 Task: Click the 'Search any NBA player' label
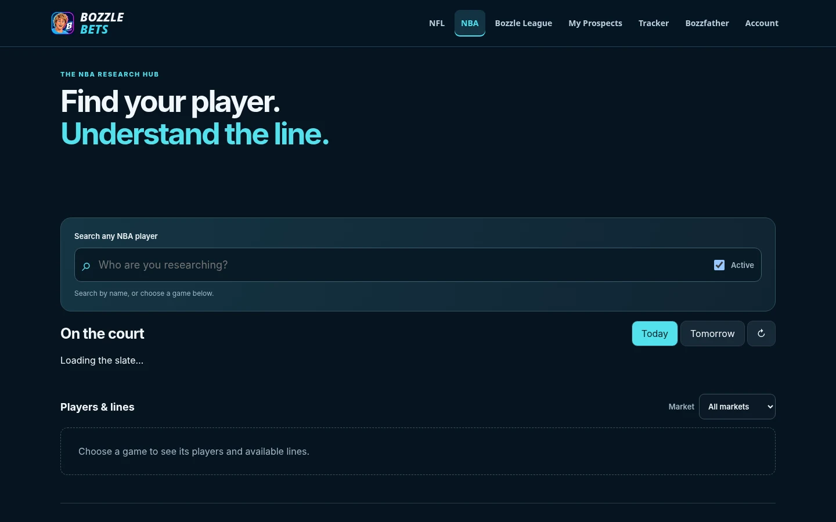tap(116, 236)
